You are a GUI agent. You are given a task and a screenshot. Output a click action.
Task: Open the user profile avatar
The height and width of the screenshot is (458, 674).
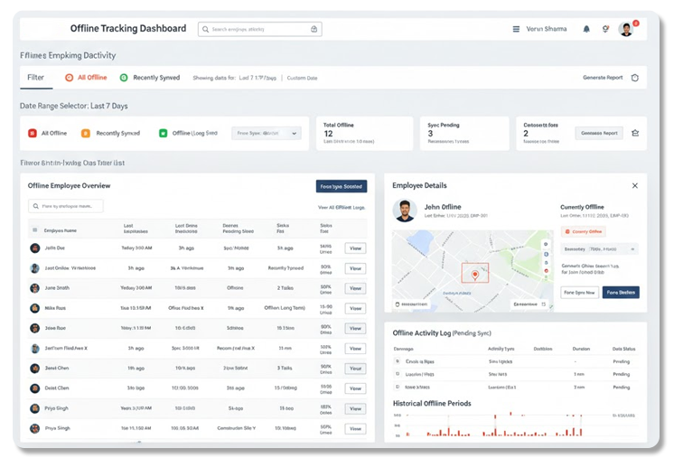(x=626, y=29)
